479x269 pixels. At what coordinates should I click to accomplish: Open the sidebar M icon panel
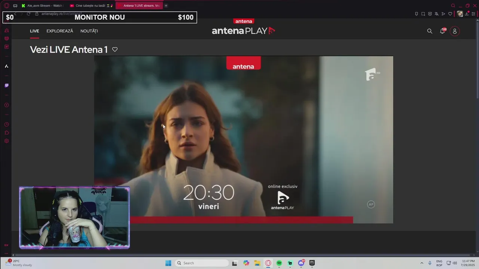pyautogui.click(x=6, y=47)
